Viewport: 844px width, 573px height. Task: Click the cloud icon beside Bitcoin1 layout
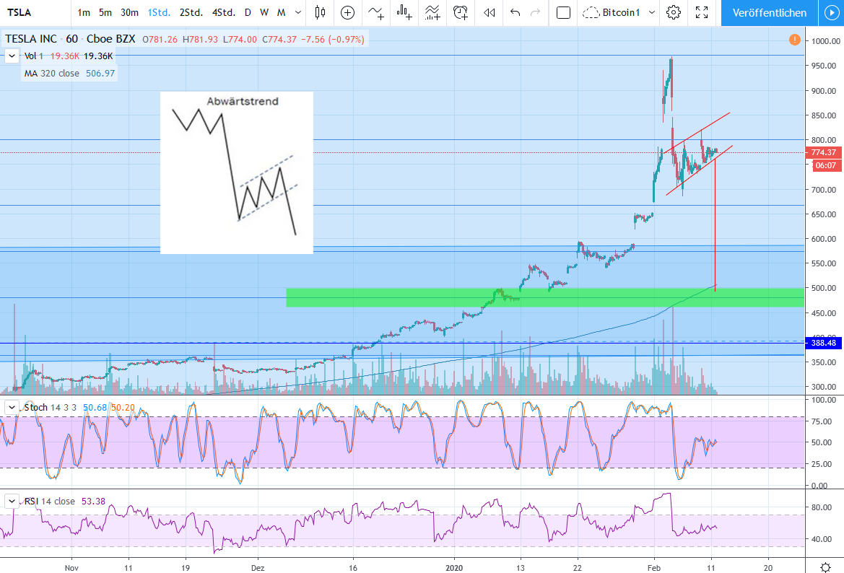pos(591,12)
